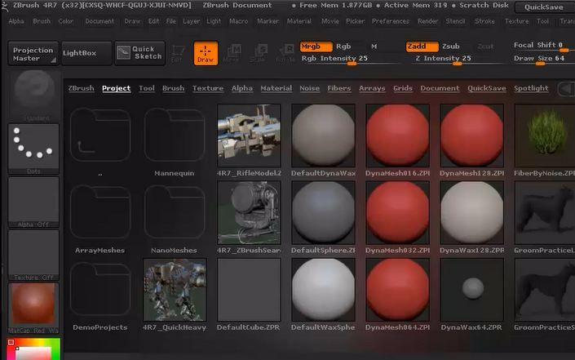Switch to the LightBox Alpha tab

tap(241, 88)
